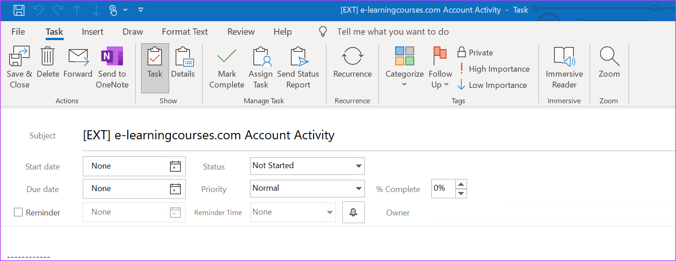Screen dimensions: 676x261
Task: Click Assign Task
Action: coord(261,68)
